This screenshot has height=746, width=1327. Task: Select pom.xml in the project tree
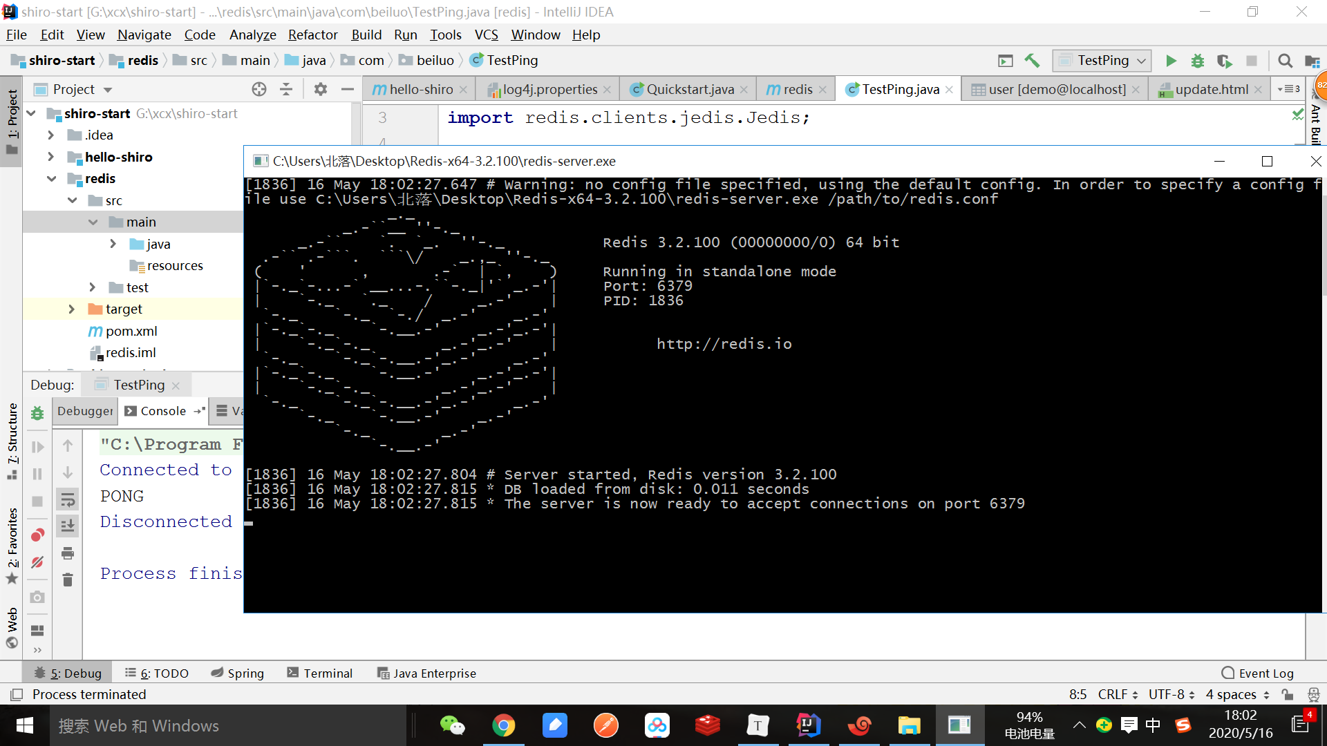coord(131,331)
